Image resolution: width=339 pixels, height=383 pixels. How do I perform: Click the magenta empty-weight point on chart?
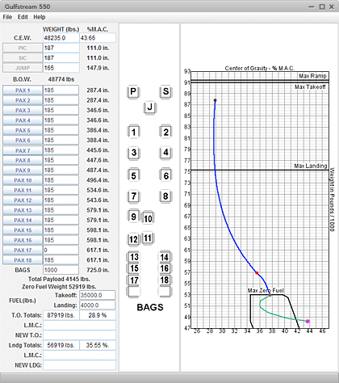click(308, 321)
